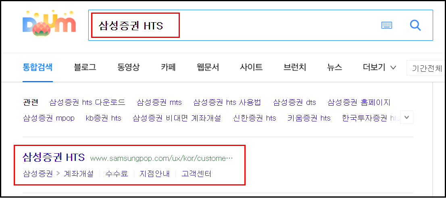446x198 pixels.
Task: Switch to the 동영상 tab
Action: tap(128, 67)
